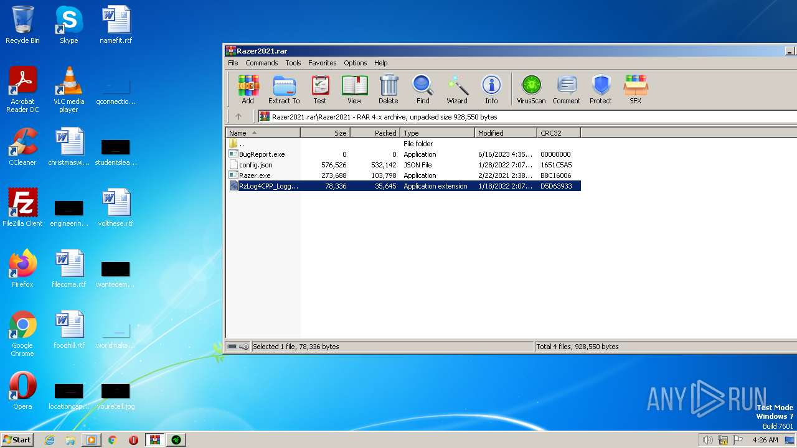Open Recycle Bin on the desktop

point(22,25)
